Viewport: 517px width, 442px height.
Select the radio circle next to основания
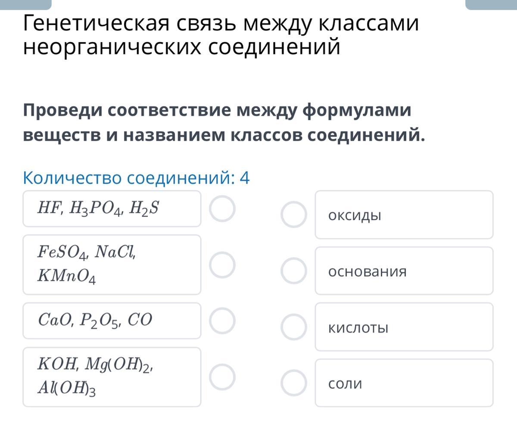(294, 271)
